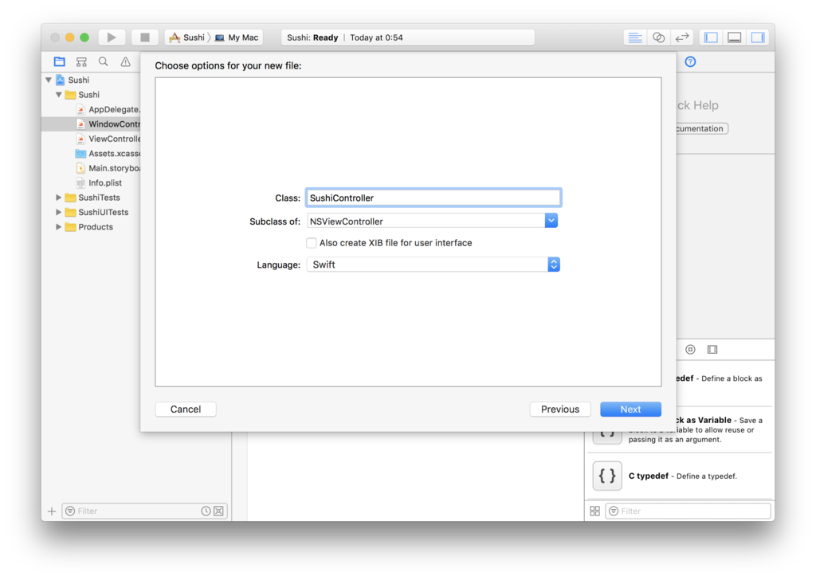The height and width of the screenshot is (580, 816).
Task: Expand the Products folder
Action: pos(59,227)
